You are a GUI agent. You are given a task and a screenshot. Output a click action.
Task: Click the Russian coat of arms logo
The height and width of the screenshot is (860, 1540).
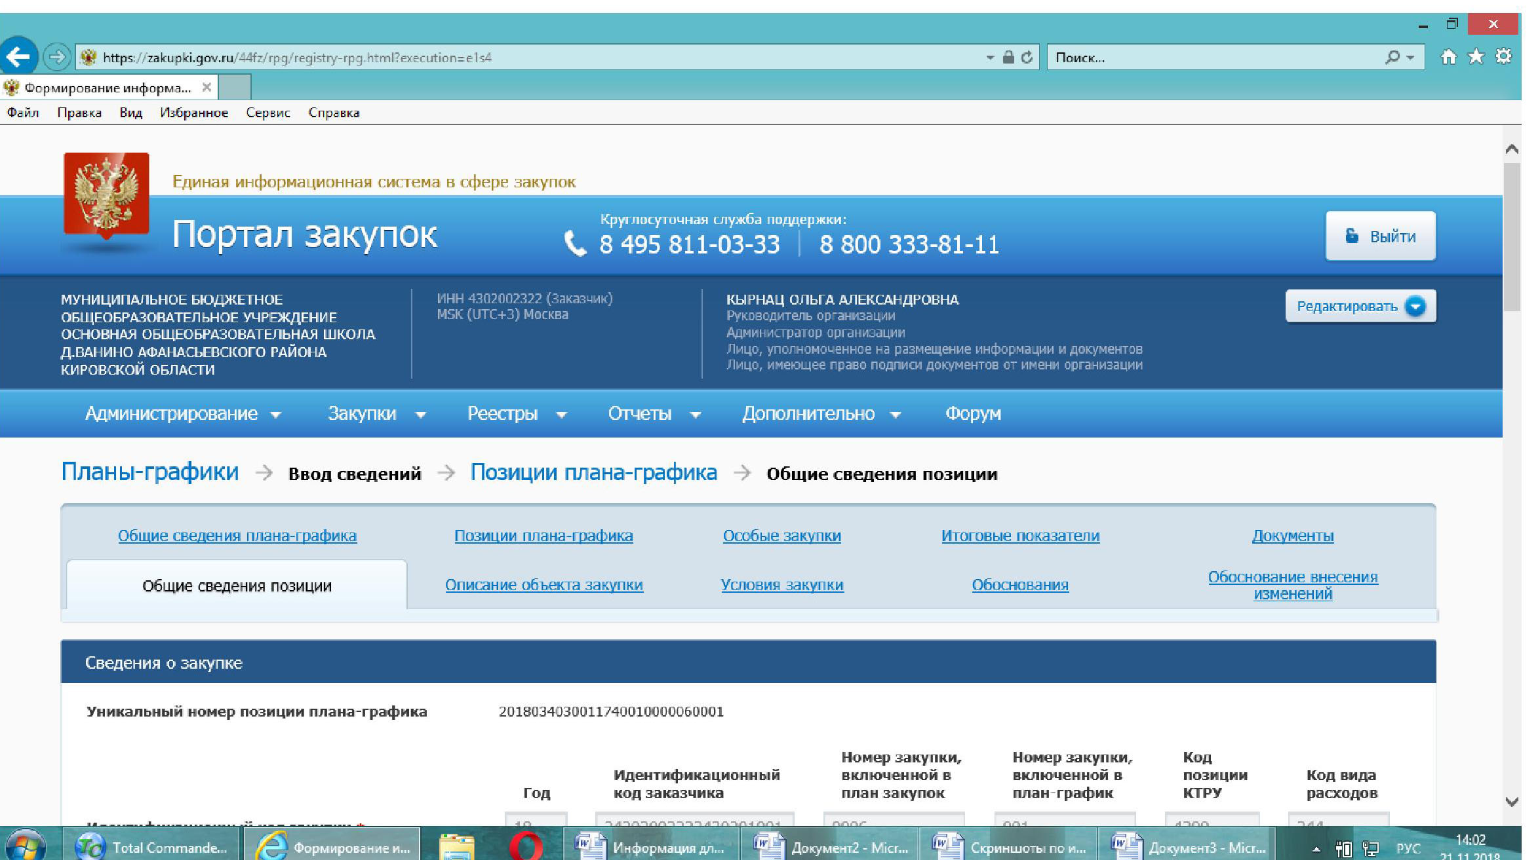(x=106, y=194)
